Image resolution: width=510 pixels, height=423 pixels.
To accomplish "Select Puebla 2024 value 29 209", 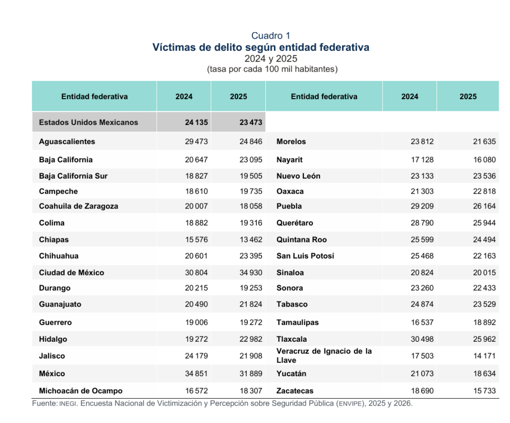I will [x=422, y=206].
